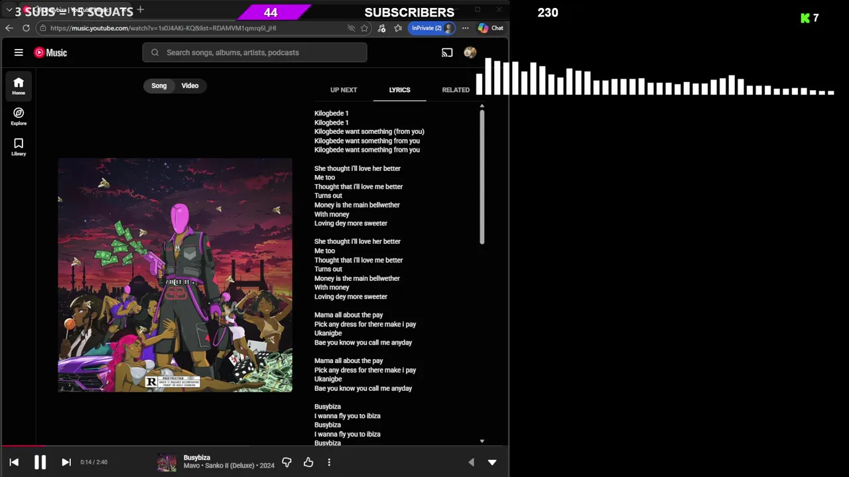The height and width of the screenshot is (477, 849).
Task: Open Explore in the sidebar
Action: coord(19,116)
